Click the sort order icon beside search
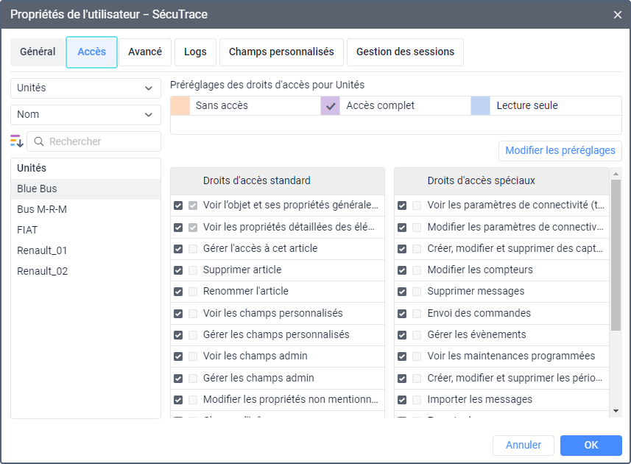 tap(17, 141)
